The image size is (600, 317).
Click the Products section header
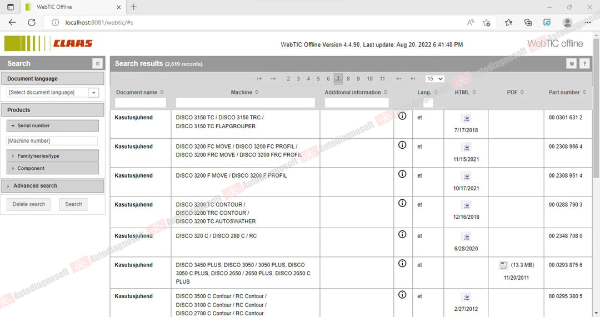point(52,110)
